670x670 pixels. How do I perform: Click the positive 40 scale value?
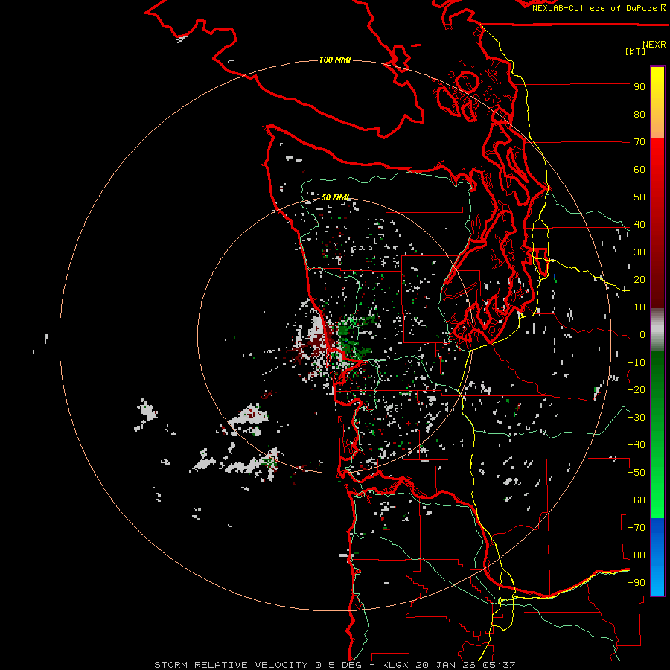coord(639,225)
